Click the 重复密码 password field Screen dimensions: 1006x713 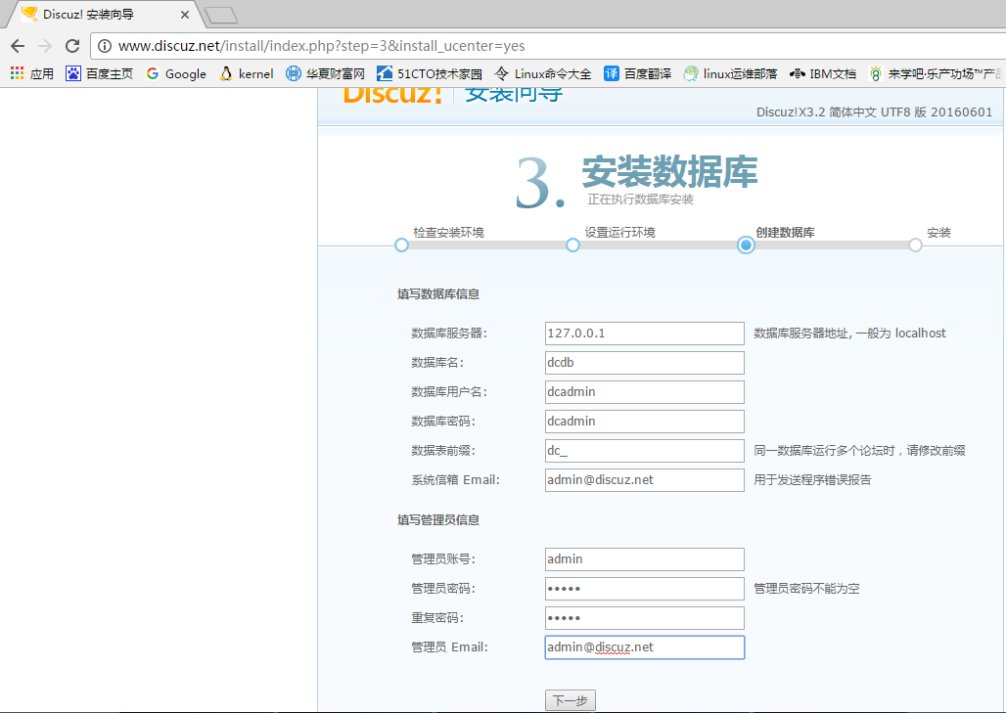tap(645, 618)
